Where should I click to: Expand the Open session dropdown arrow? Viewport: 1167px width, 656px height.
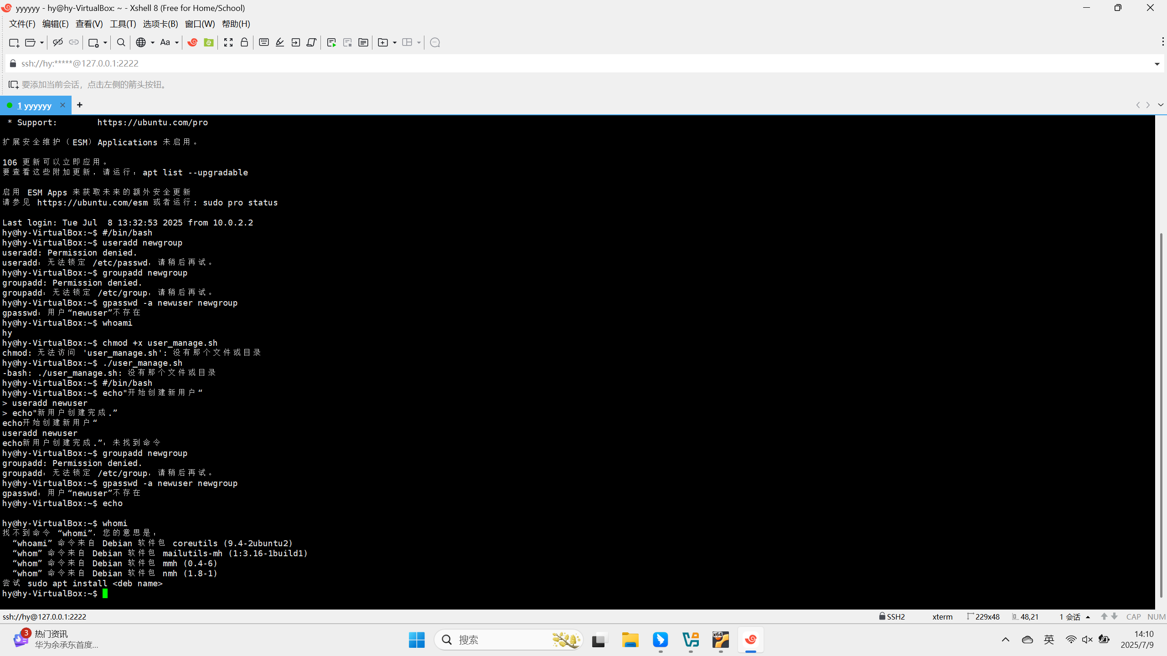41,42
